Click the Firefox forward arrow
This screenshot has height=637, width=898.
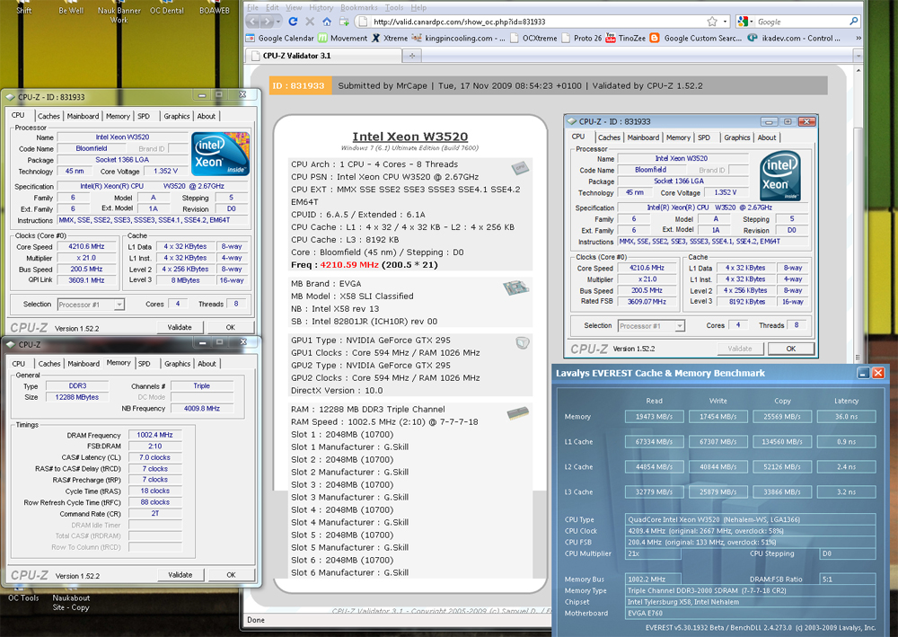268,22
